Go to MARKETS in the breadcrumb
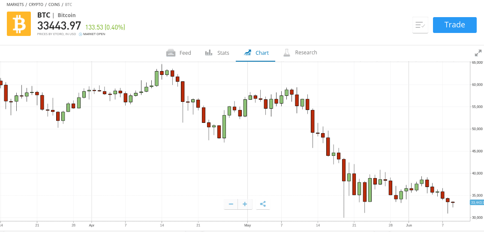This screenshot has width=484, height=232. tap(15, 4)
